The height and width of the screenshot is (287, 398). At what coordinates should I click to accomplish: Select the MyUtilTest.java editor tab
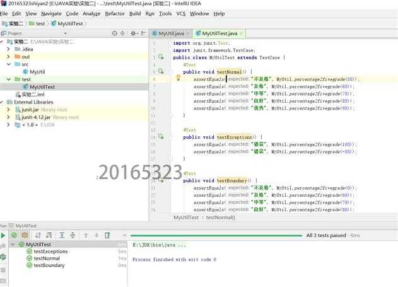coord(219,33)
